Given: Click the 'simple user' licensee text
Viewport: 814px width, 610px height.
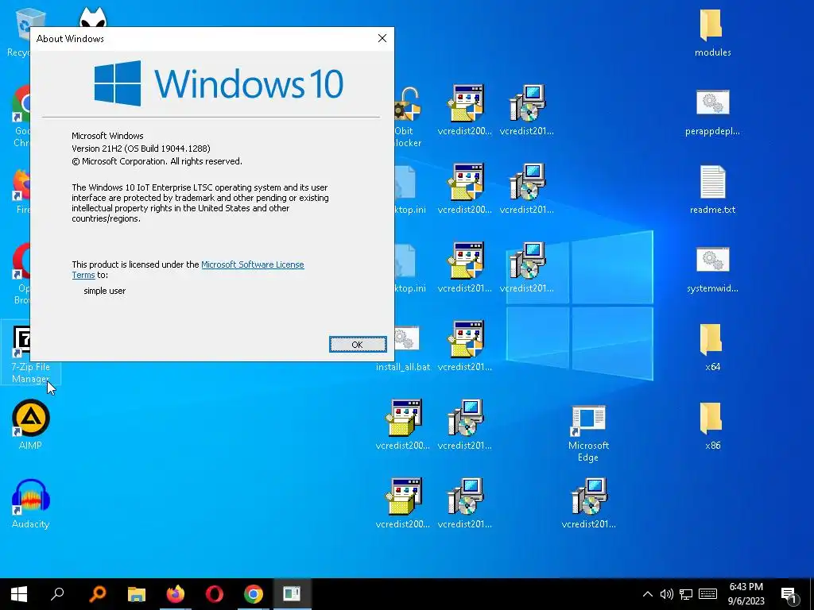Looking at the screenshot, I should pyautogui.click(x=104, y=291).
